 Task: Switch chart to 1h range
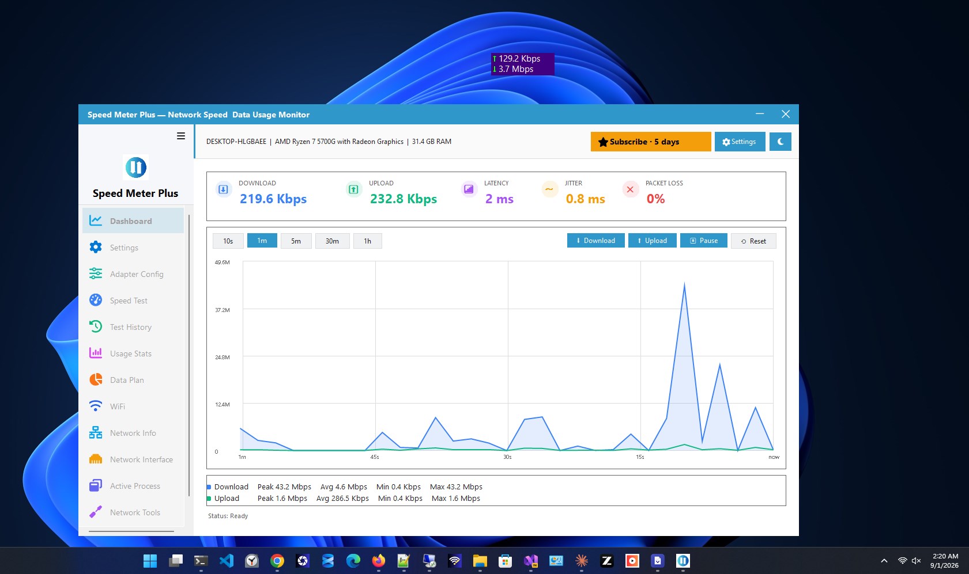pos(368,241)
